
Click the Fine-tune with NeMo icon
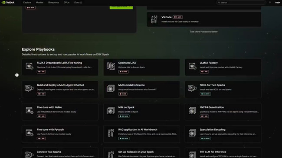tap(30, 110)
